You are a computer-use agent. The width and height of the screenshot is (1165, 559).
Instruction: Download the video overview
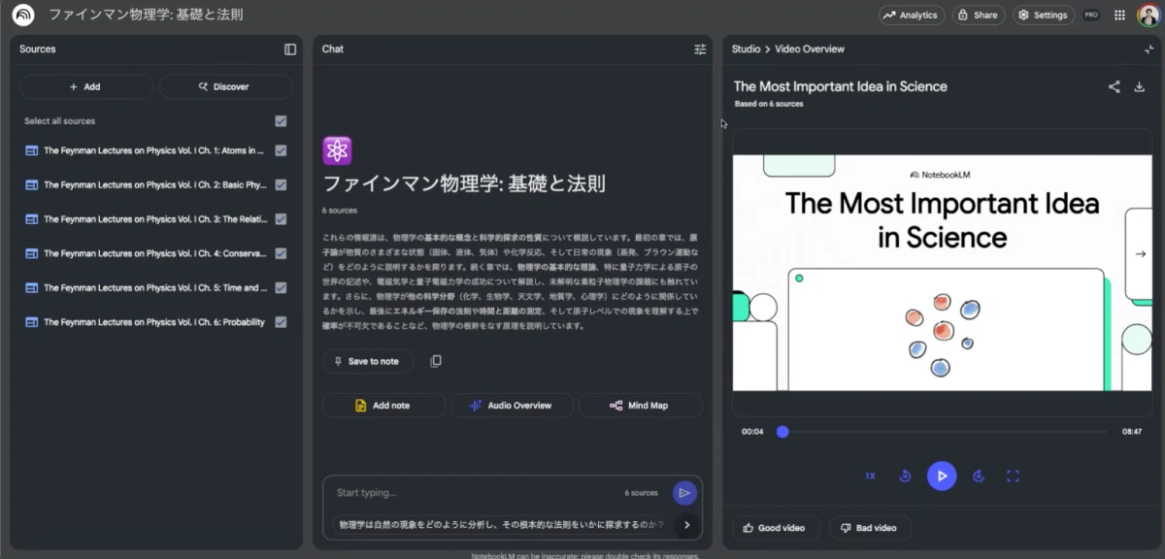(1140, 86)
